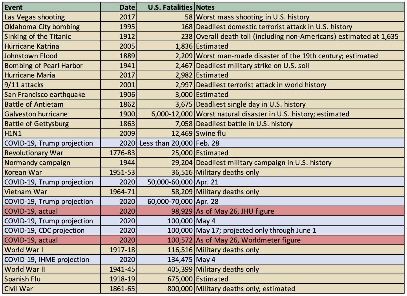
Task: Select the Spanish Flu cell
Action: [52, 279]
